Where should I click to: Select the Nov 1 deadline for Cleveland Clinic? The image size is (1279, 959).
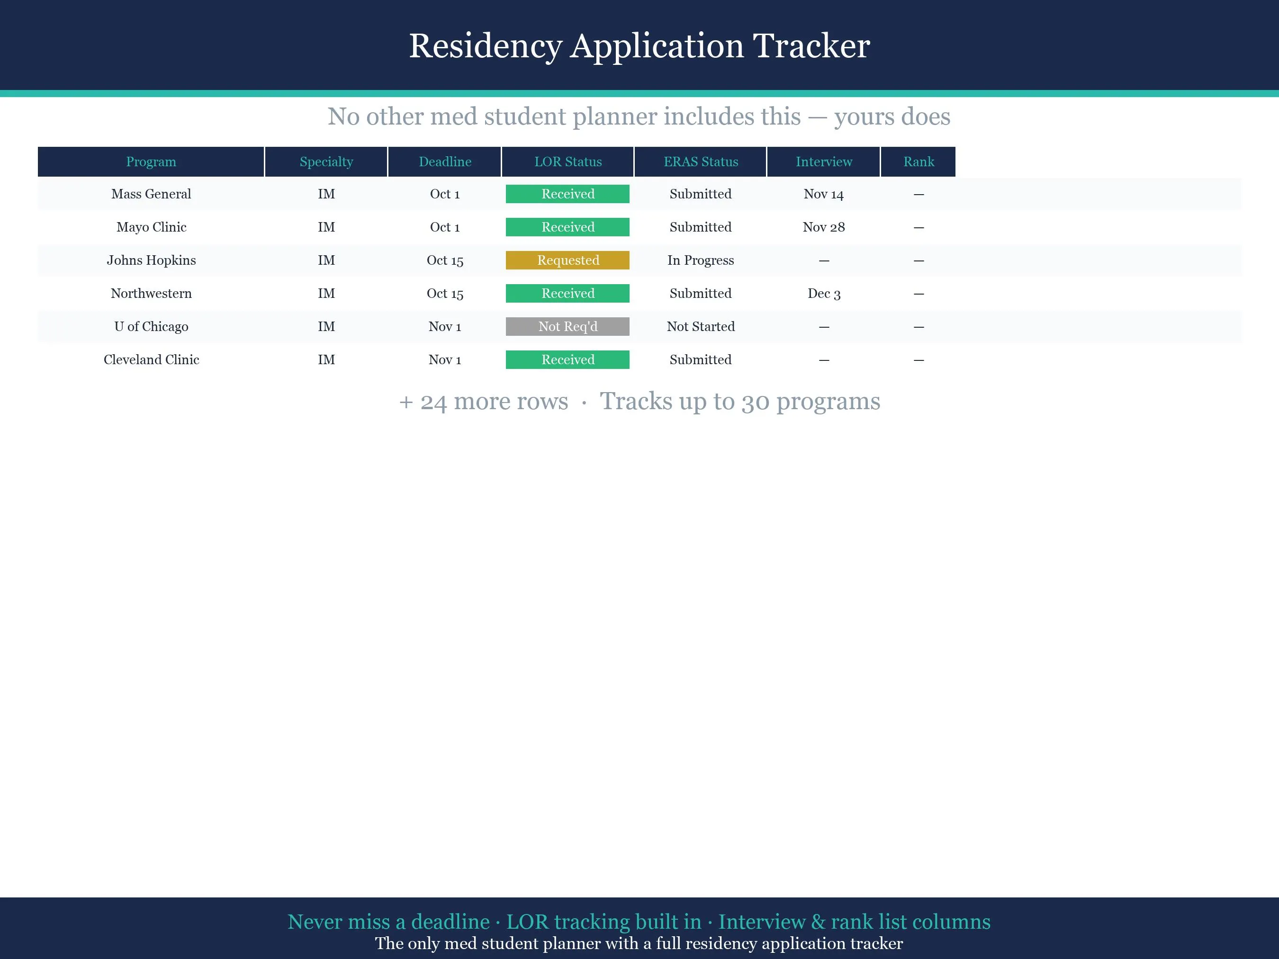tap(445, 359)
